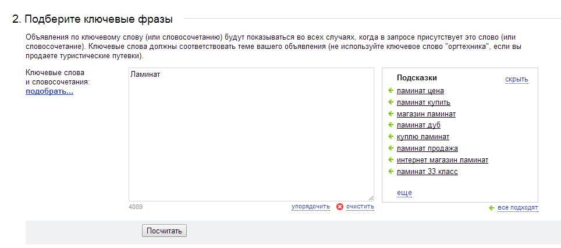561x248 pixels.
Task: Open keyword picker 'подобрать...'
Action: coord(49,91)
